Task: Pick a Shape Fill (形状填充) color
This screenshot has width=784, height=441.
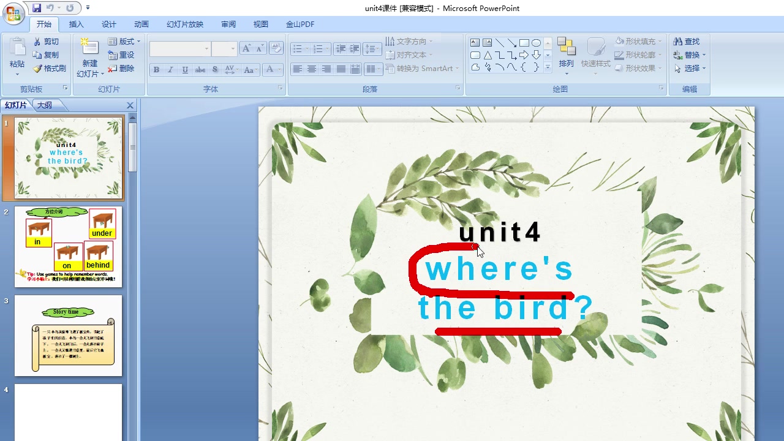Action: [637, 42]
